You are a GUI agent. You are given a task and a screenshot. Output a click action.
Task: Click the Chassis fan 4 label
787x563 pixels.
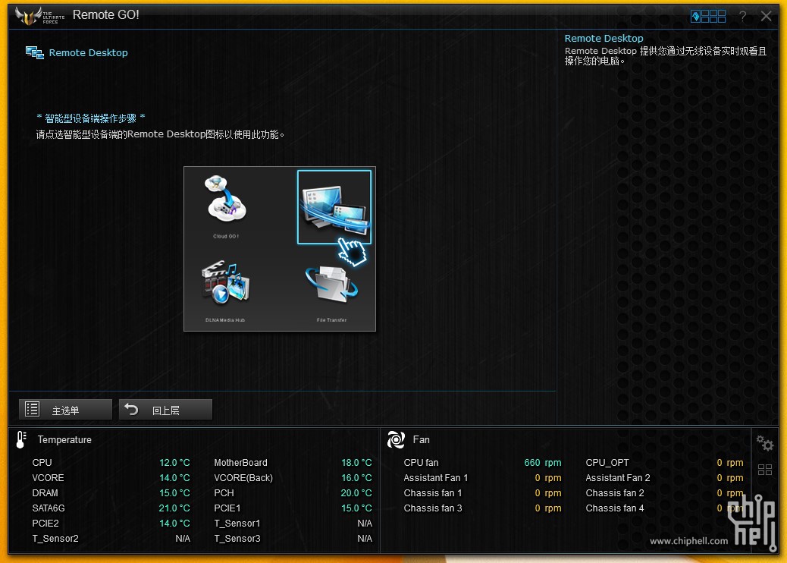pyautogui.click(x=615, y=508)
